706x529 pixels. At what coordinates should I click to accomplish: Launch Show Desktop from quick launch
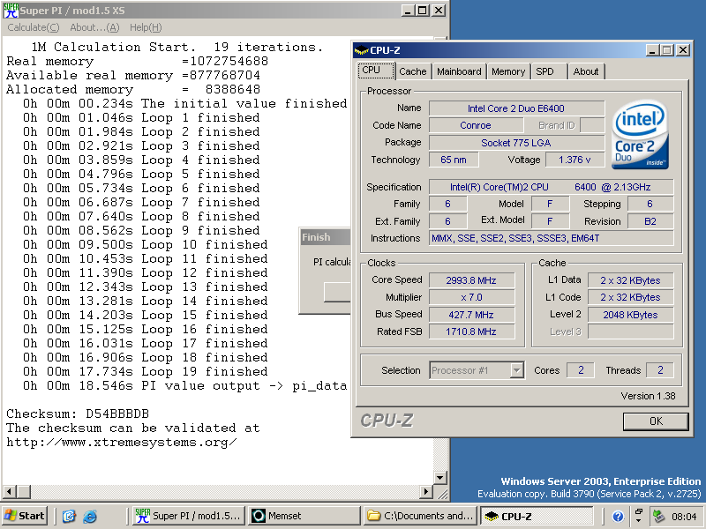click(x=69, y=516)
